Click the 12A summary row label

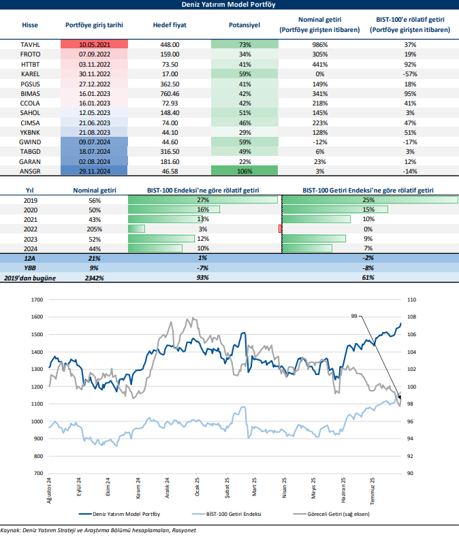[x=30, y=259]
